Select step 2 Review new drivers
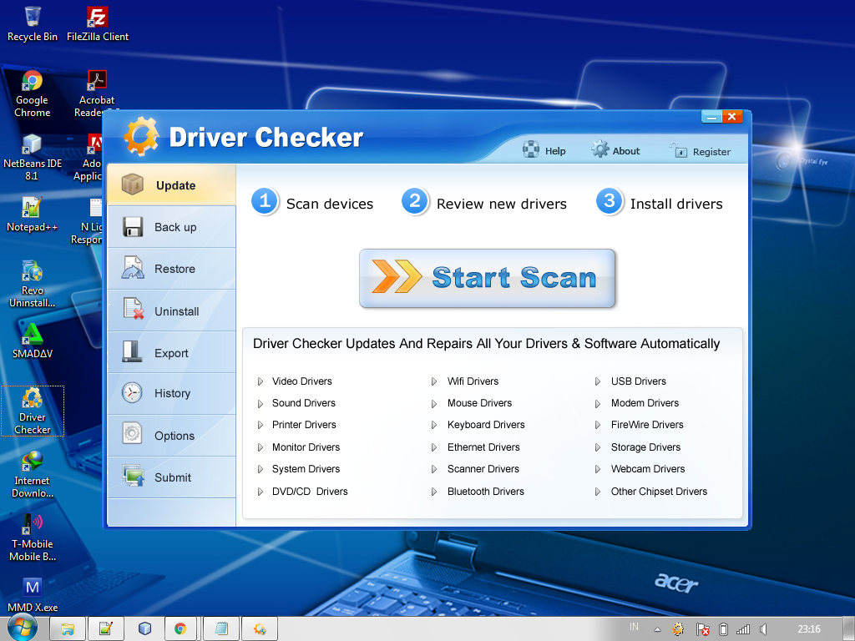 (x=416, y=201)
